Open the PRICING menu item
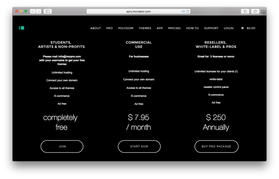Screen dimensions: 279x179 click(175, 28)
